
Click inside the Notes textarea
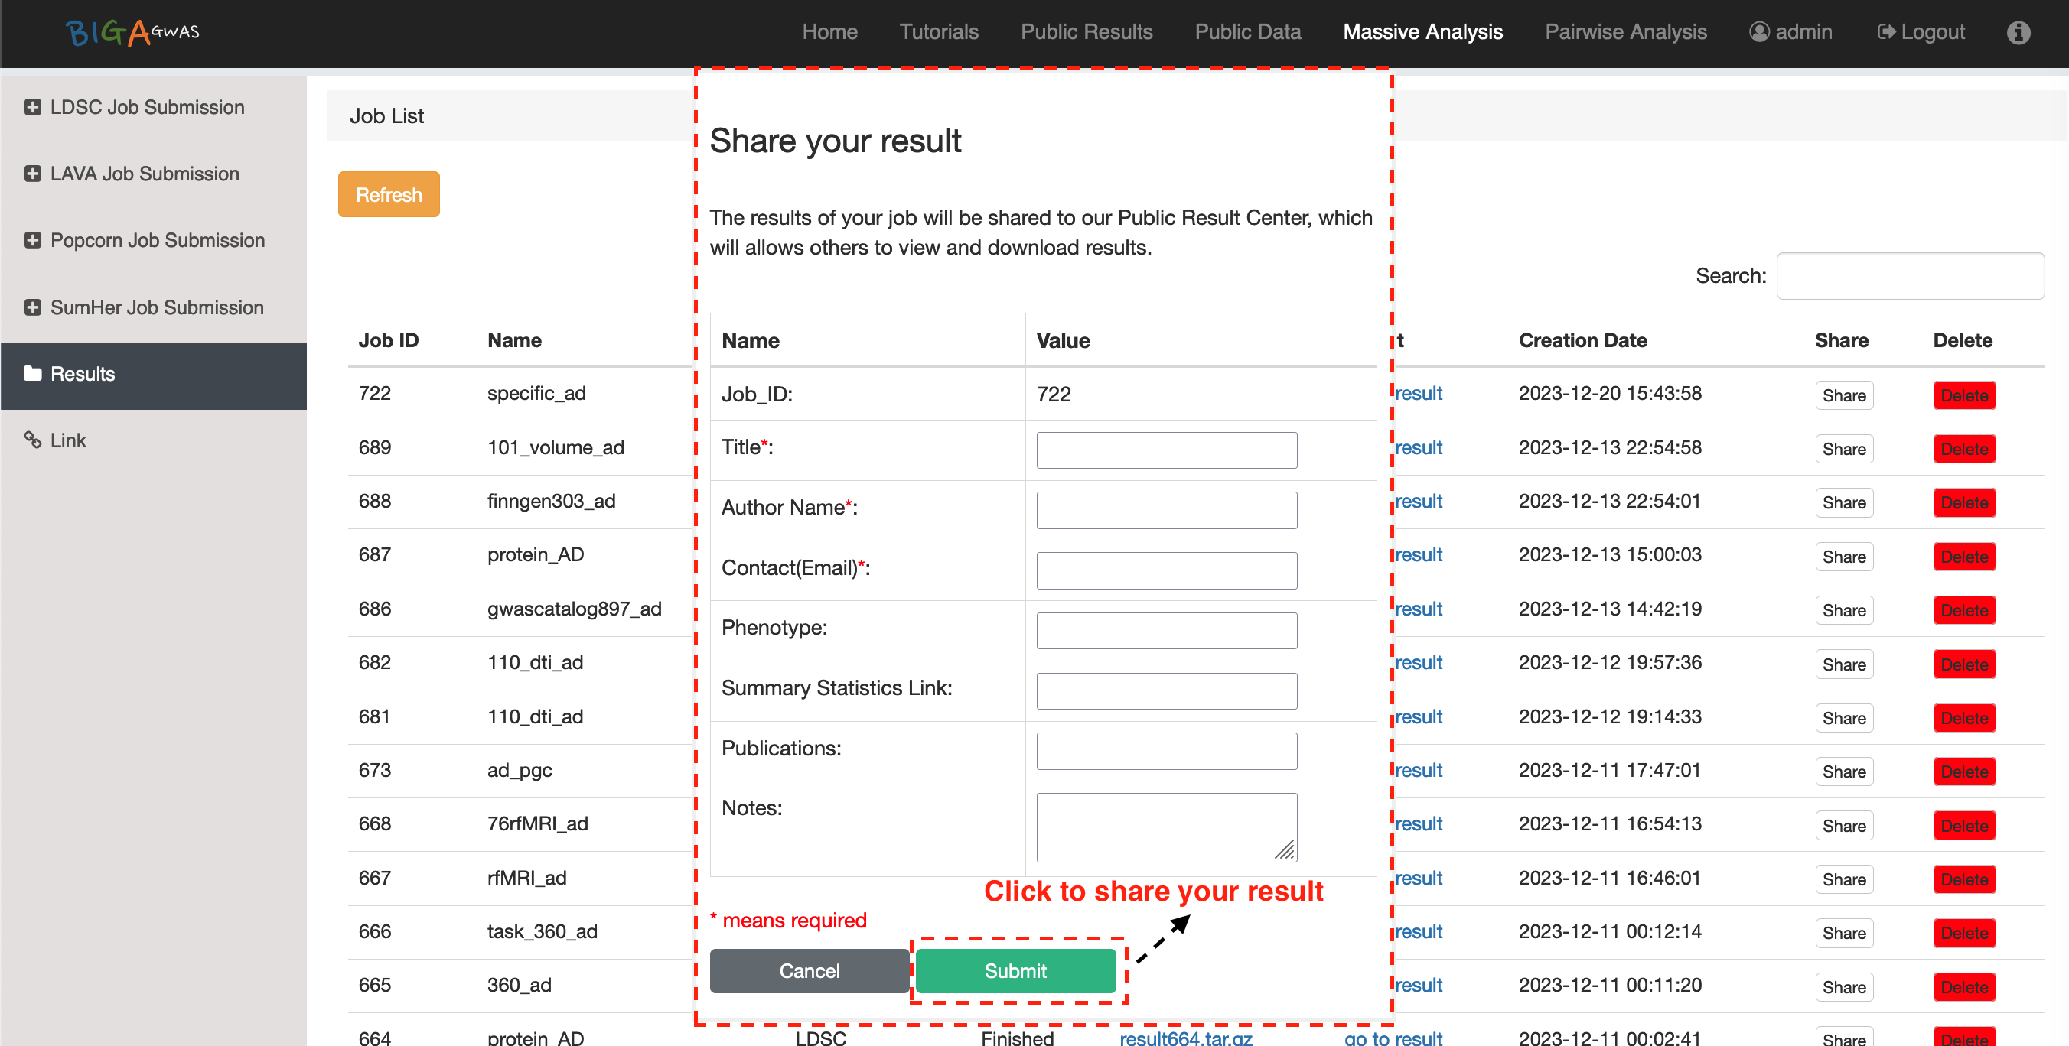1166,827
